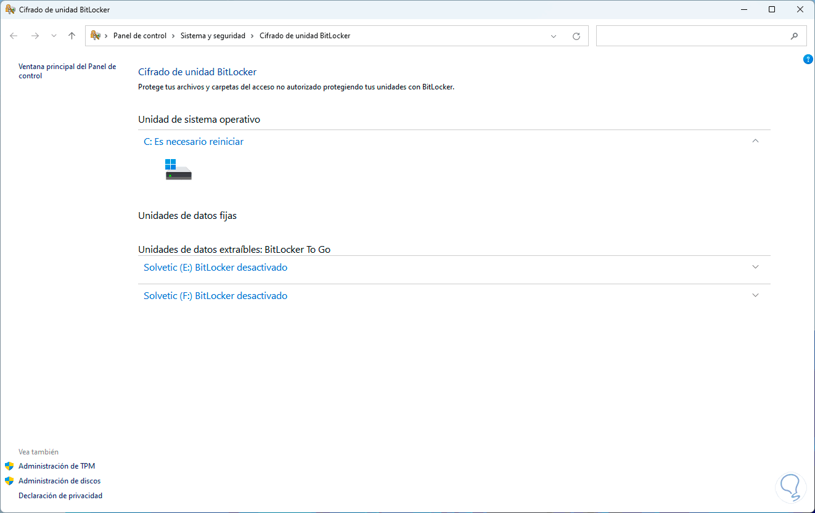The image size is (815, 513).
Task: Minimize the BitLocker window
Action: (743, 9)
